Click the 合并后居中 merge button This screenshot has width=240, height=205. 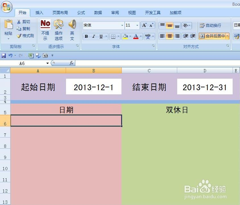tap(212, 36)
